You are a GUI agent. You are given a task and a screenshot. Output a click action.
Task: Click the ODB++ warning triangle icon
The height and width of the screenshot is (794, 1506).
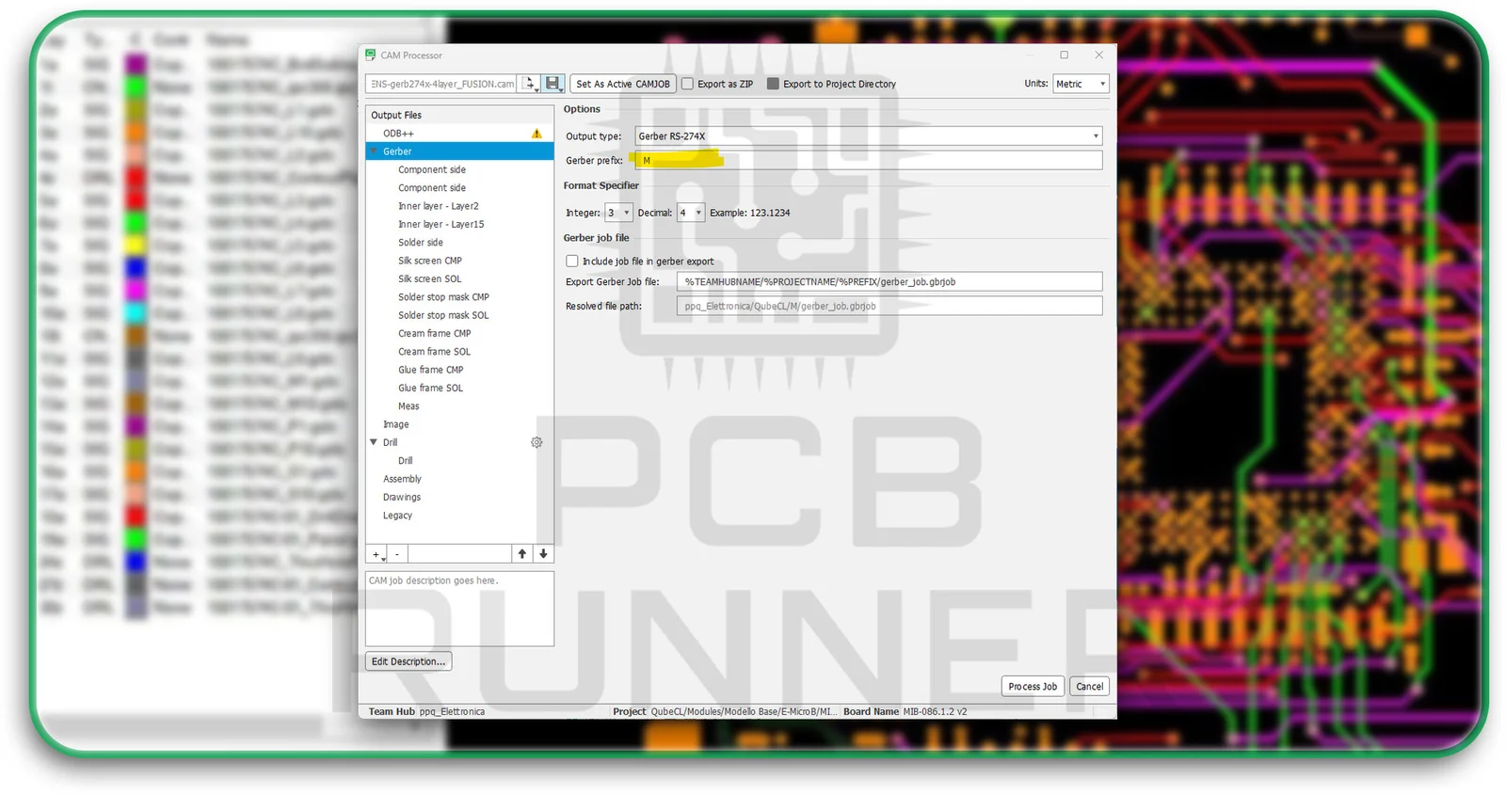click(537, 134)
